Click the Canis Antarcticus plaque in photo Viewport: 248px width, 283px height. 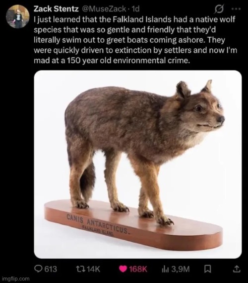[97, 224]
